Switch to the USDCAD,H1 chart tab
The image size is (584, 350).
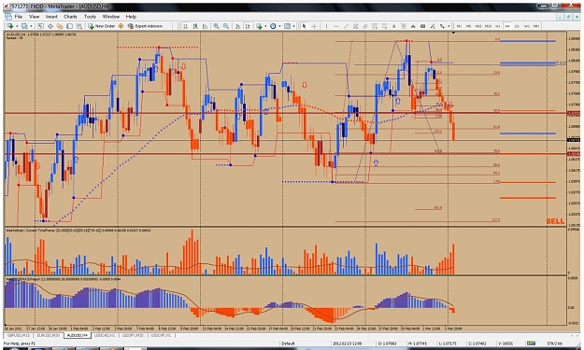click(x=105, y=335)
